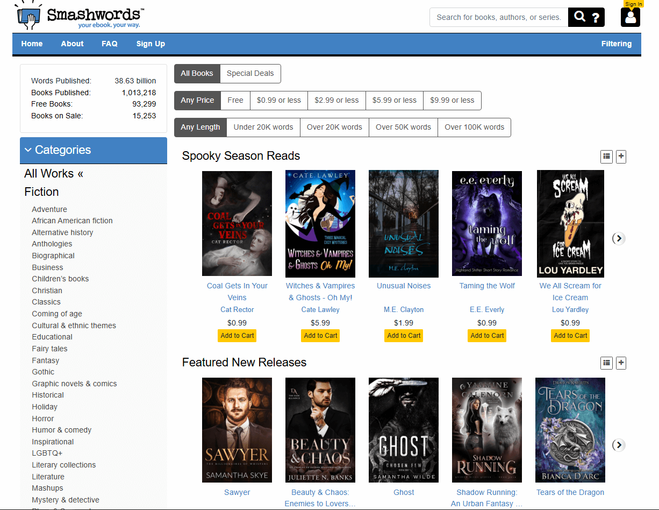Expand Featured New Releases with plus icon

(x=621, y=363)
